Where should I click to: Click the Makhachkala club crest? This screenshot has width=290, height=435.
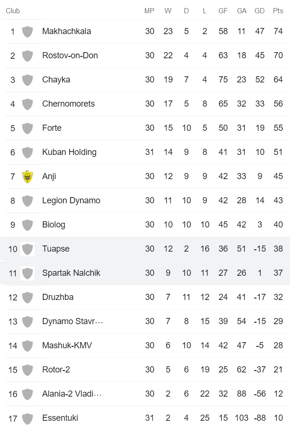(28, 31)
